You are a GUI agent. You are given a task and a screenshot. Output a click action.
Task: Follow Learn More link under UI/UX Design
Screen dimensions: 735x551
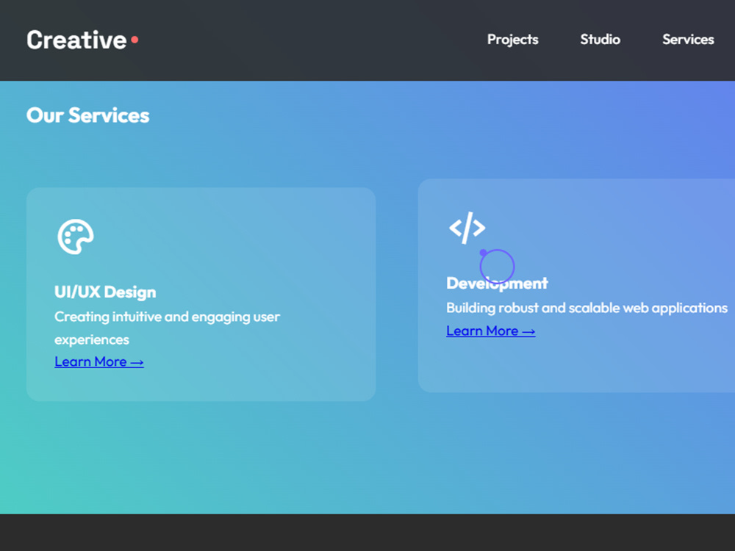click(x=99, y=361)
